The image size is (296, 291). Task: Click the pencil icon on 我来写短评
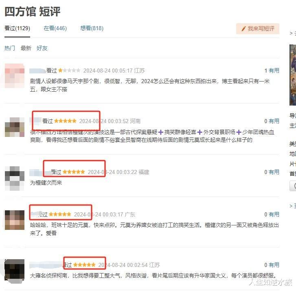(x=244, y=29)
